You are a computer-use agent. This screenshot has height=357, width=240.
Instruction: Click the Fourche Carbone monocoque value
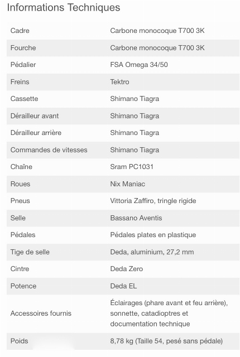point(157,48)
